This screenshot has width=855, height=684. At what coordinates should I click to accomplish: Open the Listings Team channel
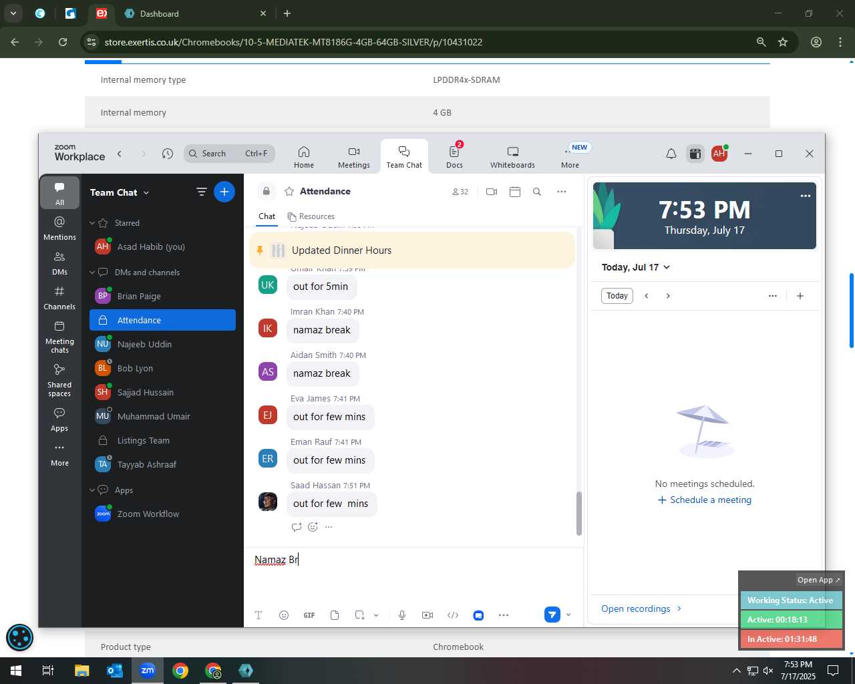tap(162, 440)
